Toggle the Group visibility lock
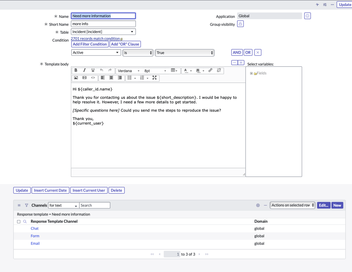352x272 pixels. point(241,24)
